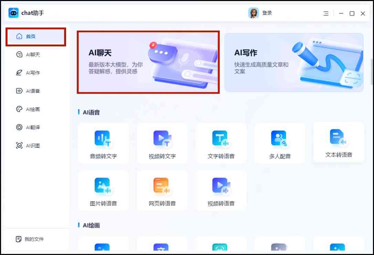Click the 首页 house icon

coord(19,36)
